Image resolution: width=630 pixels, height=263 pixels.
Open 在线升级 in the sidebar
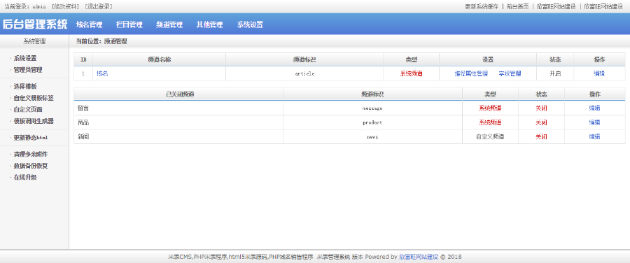(25, 177)
